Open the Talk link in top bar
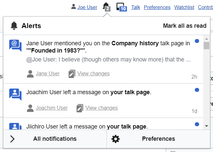The width and height of the screenshot is (213, 152). click(136, 7)
